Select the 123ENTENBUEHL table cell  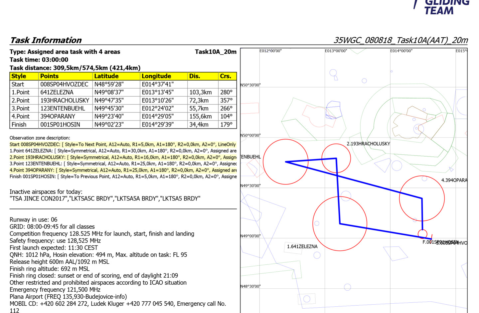(63, 109)
